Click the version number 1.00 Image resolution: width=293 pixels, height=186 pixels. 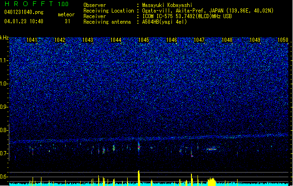63,4
